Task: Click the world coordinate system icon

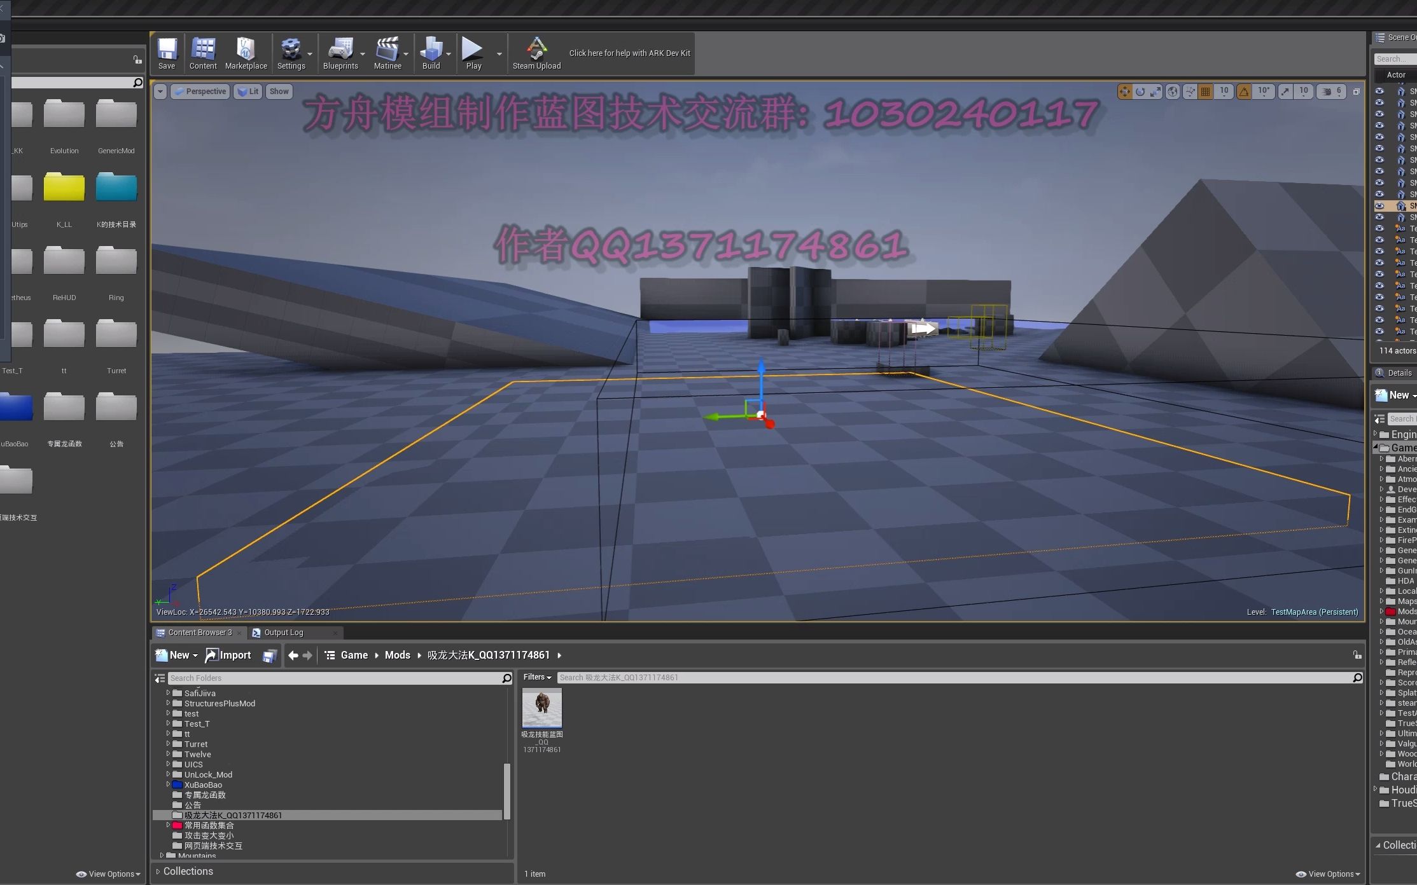Action: point(1173,92)
